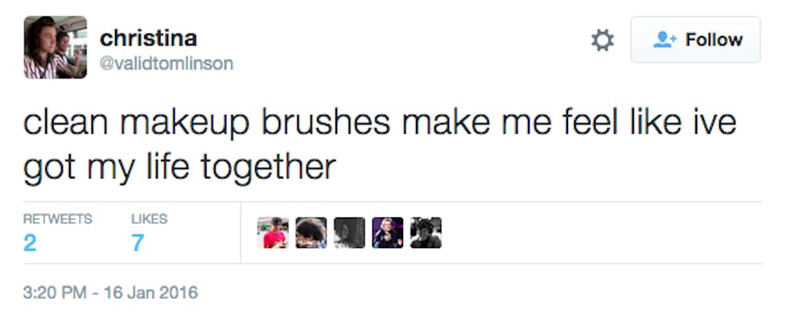Open the black-and-white last liker avatar
This screenshot has width=786, height=313.
(426, 233)
